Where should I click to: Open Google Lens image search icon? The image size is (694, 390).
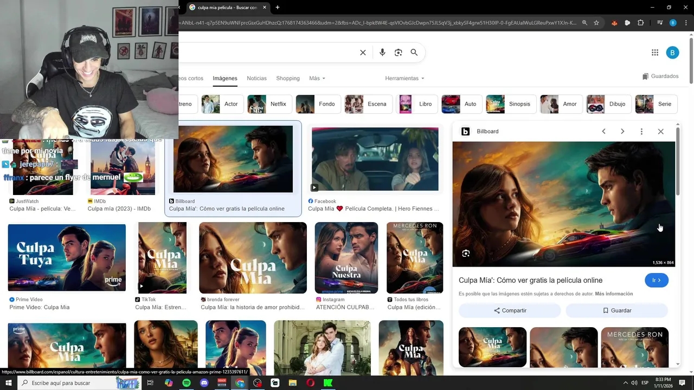pos(398,53)
